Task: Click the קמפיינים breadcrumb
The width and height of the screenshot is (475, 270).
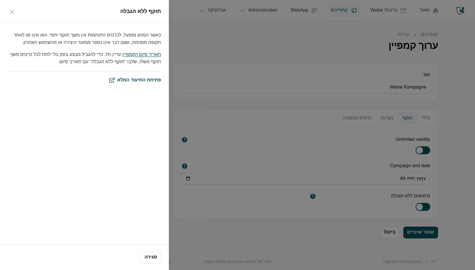Action: (x=429, y=34)
